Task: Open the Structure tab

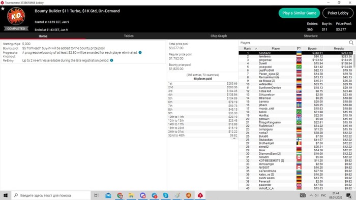Action: point(311,36)
